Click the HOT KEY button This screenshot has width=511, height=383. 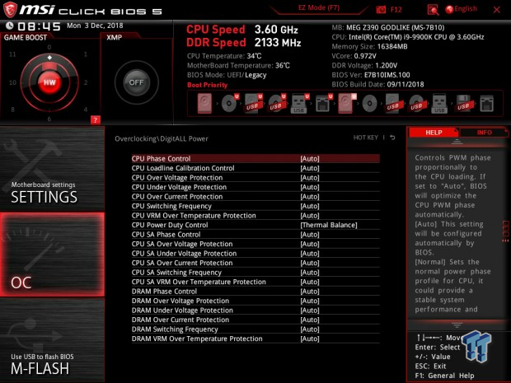pos(366,138)
